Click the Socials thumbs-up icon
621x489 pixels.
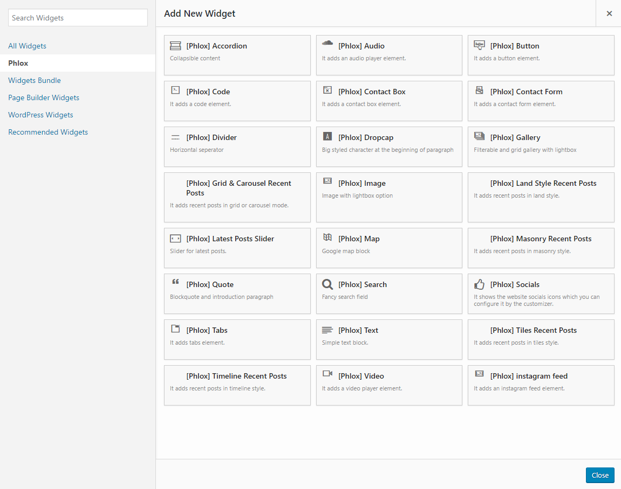479,284
